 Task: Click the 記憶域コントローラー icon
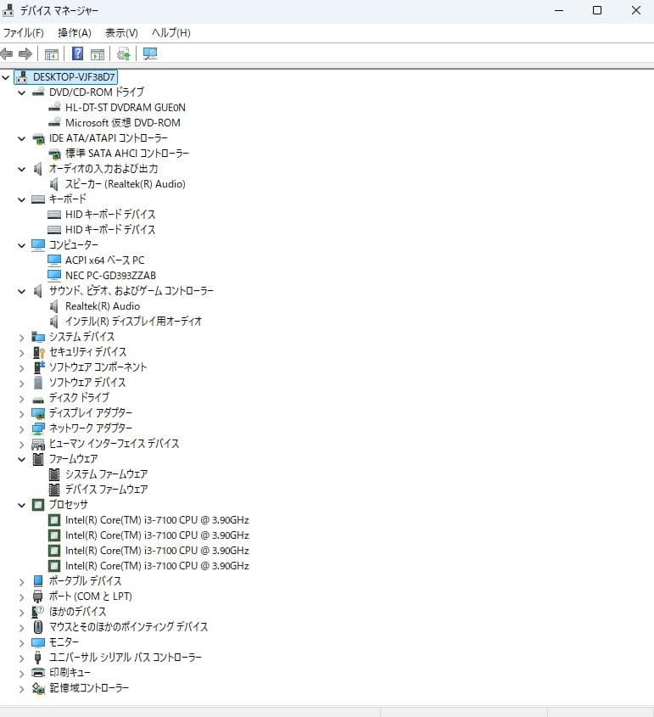(x=38, y=688)
